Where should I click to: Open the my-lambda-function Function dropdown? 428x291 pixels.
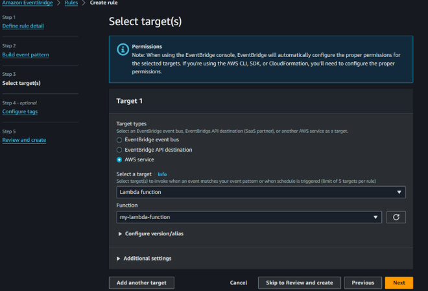(x=249, y=217)
